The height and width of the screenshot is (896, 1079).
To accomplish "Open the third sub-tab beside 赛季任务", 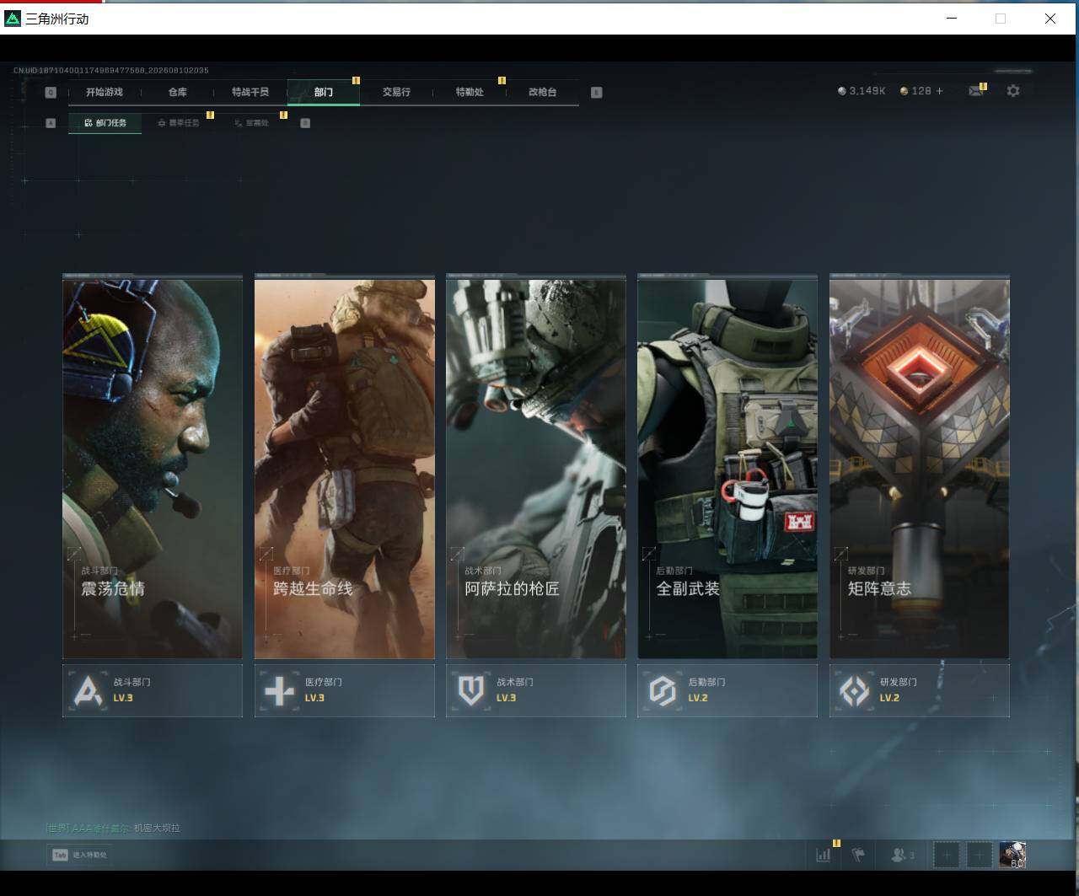I will [x=251, y=123].
